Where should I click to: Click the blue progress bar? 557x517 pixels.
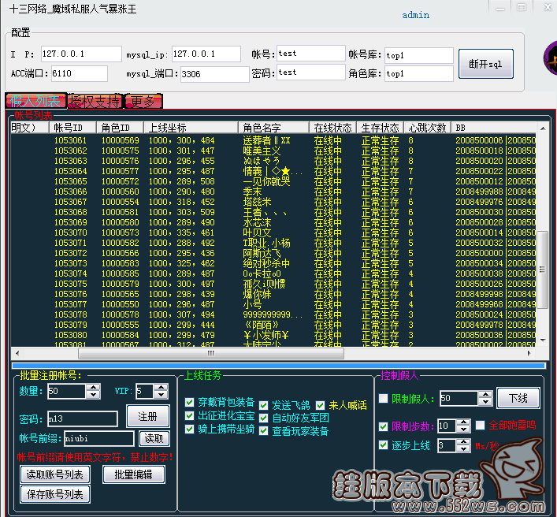tap(279, 366)
